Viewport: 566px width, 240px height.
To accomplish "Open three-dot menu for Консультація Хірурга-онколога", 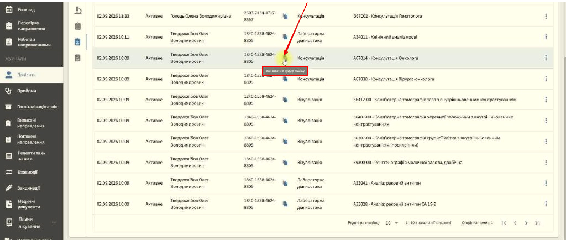I will point(546,79).
